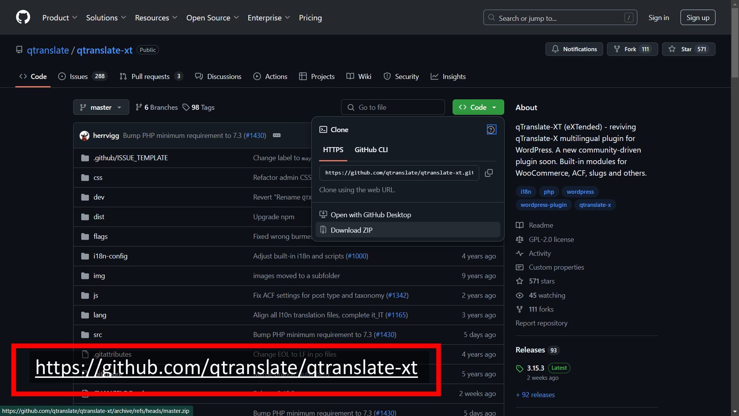Open the Pull requests tab
Screen dimensions: 739x416
151,77
